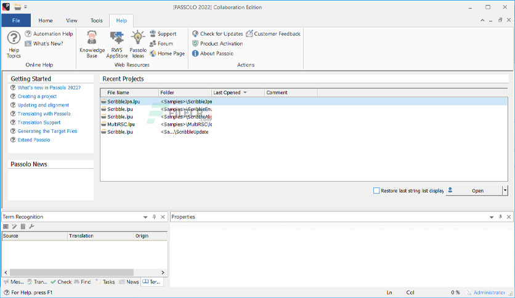The height and width of the screenshot is (298, 515).
Task: Click the open folder quick access icon
Action: (x=17, y=7)
